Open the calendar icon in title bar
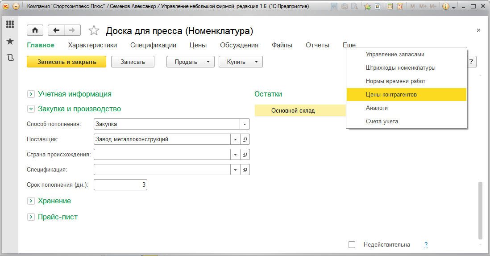The height and width of the screenshot is (256, 490). pos(400,7)
